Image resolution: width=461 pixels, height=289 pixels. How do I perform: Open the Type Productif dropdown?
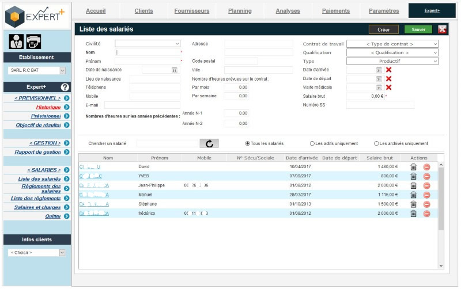[392, 61]
